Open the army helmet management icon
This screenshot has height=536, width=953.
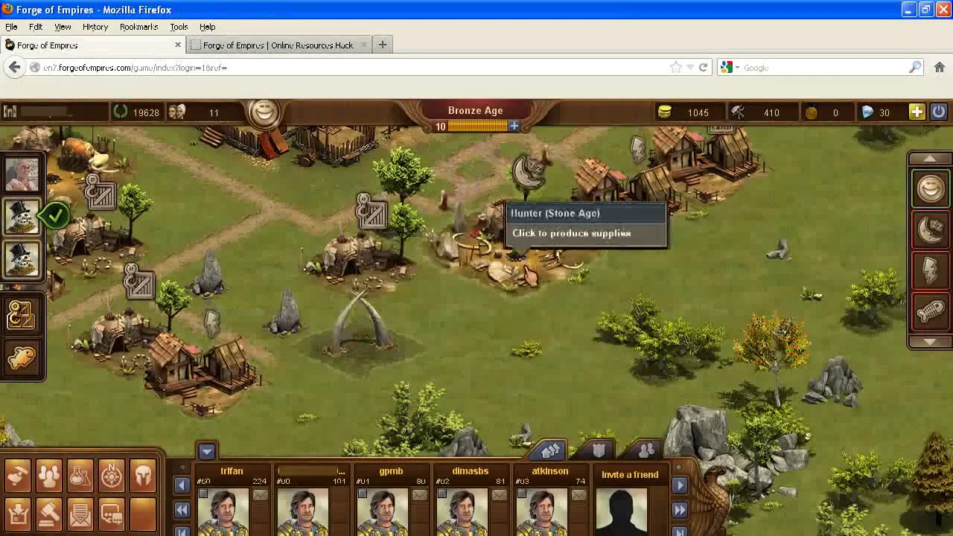click(x=143, y=475)
